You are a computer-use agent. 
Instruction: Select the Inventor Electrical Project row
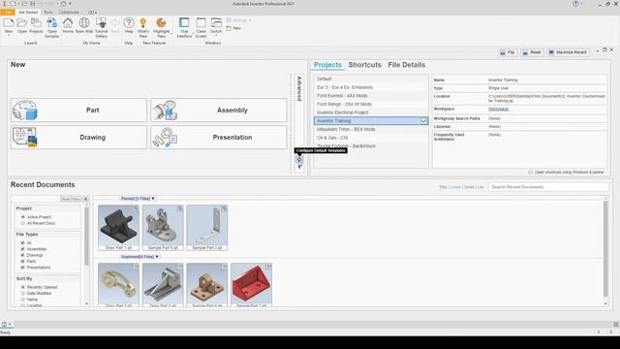tap(371, 112)
